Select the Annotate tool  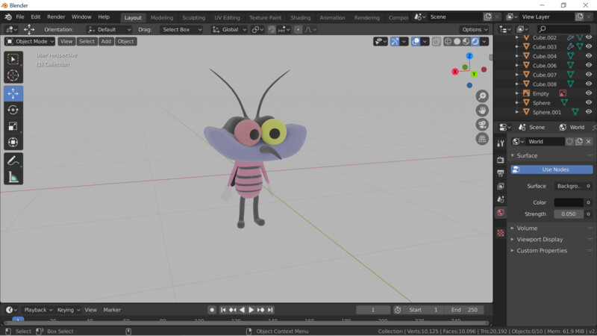[x=13, y=161]
